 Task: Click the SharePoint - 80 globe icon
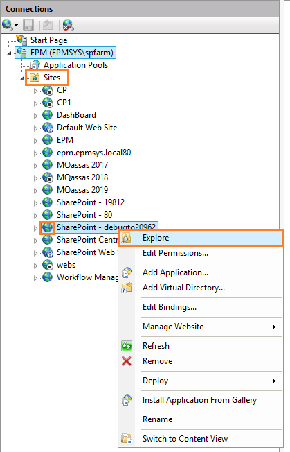[x=48, y=215]
